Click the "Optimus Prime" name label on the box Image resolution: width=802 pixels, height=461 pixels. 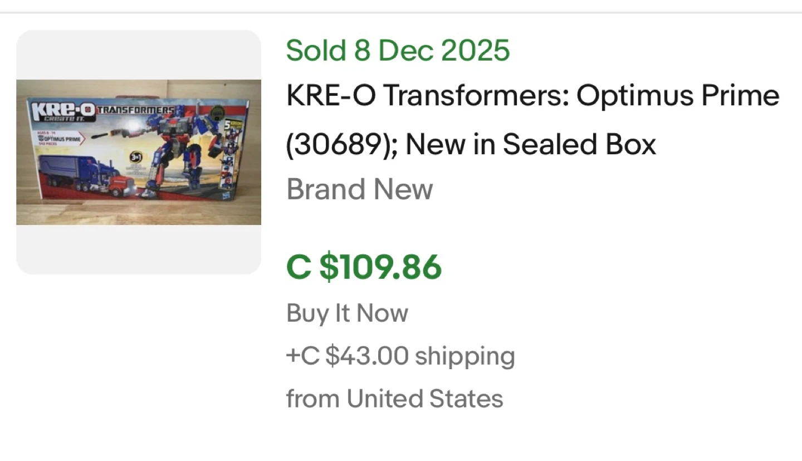(60, 138)
